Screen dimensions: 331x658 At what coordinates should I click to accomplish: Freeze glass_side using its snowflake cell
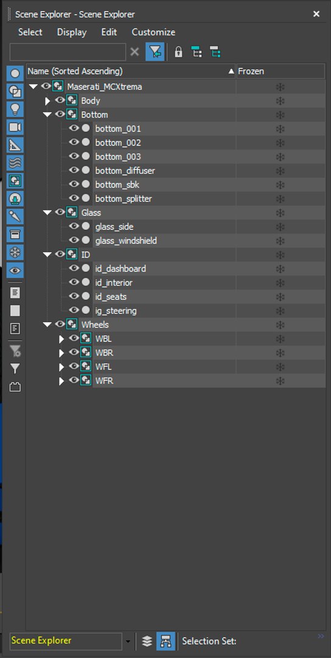280,227
